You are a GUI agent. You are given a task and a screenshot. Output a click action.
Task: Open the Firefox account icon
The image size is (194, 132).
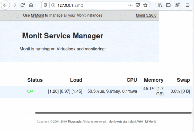click(177, 5)
